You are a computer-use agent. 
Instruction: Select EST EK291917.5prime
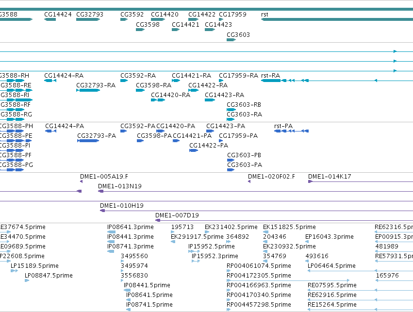(197, 237)
